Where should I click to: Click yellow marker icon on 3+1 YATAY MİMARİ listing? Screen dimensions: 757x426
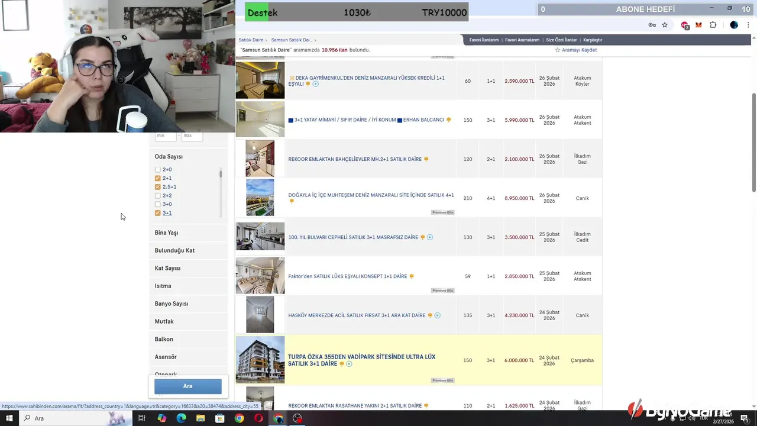(448, 120)
